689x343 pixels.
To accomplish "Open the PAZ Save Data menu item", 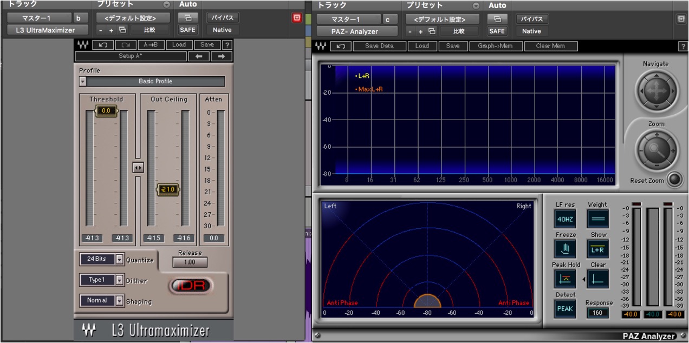I will [x=379, y=46].
